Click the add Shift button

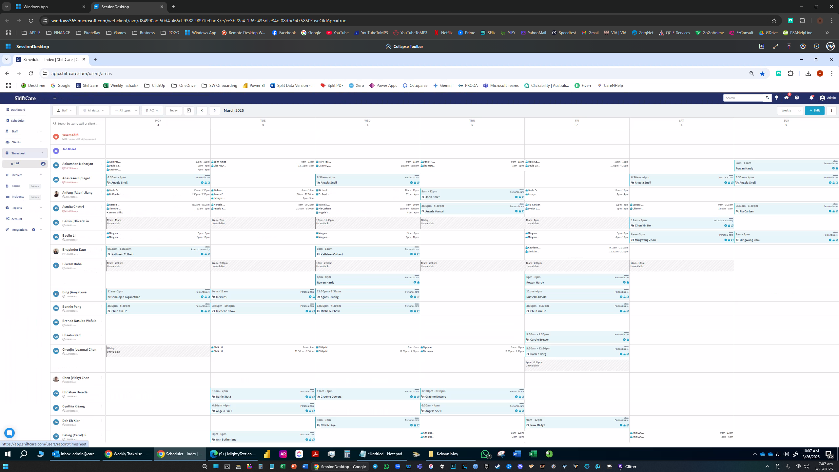814,110
